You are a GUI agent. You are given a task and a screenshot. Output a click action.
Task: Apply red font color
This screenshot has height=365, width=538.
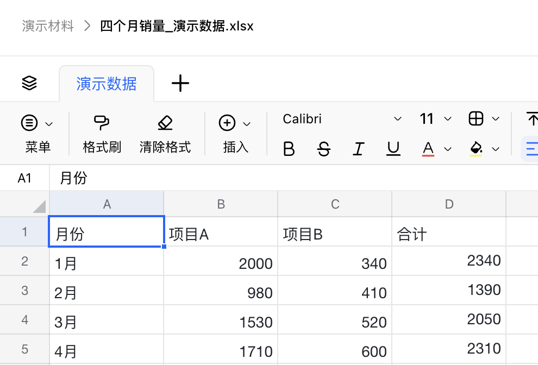click(428, 149)
